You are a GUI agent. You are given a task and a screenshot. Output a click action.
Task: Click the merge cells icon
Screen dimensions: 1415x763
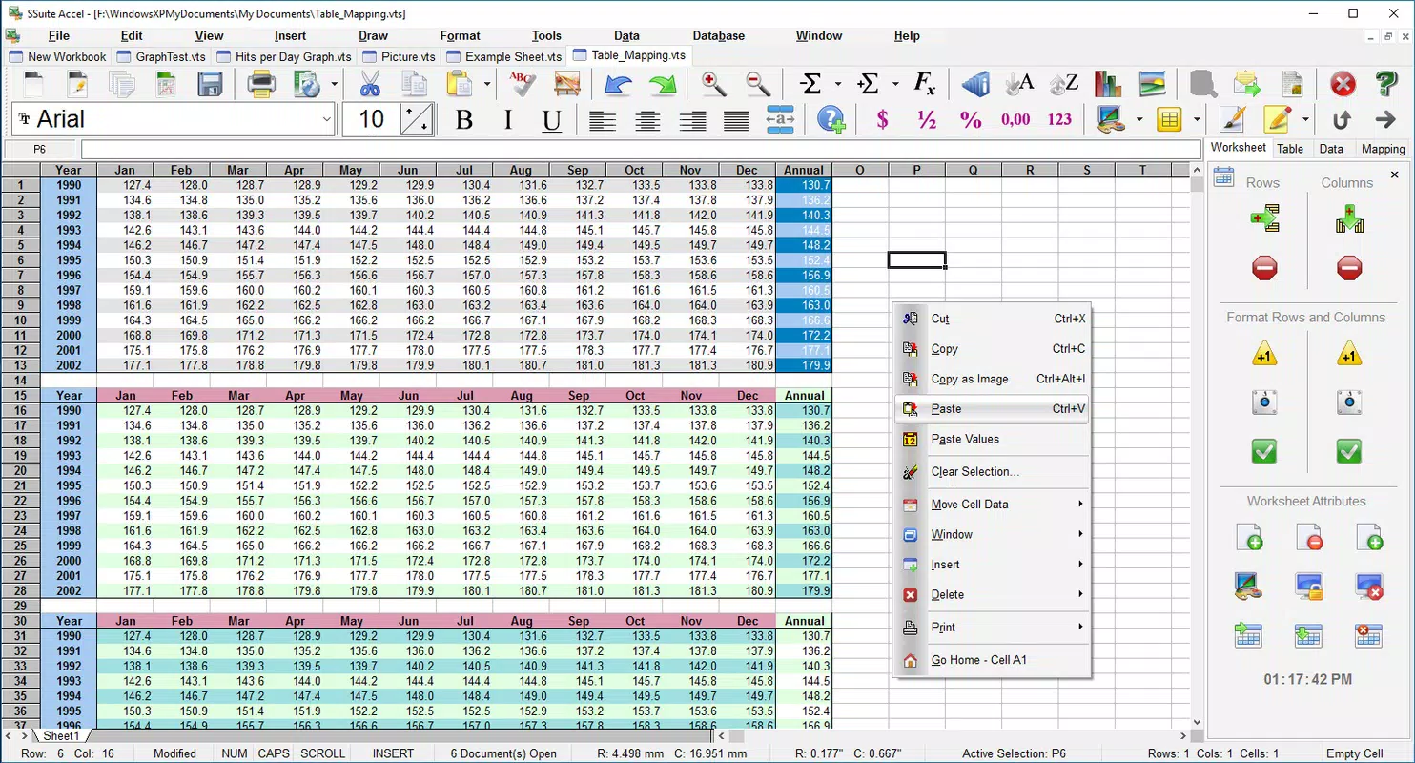click(x=780, y=120)
